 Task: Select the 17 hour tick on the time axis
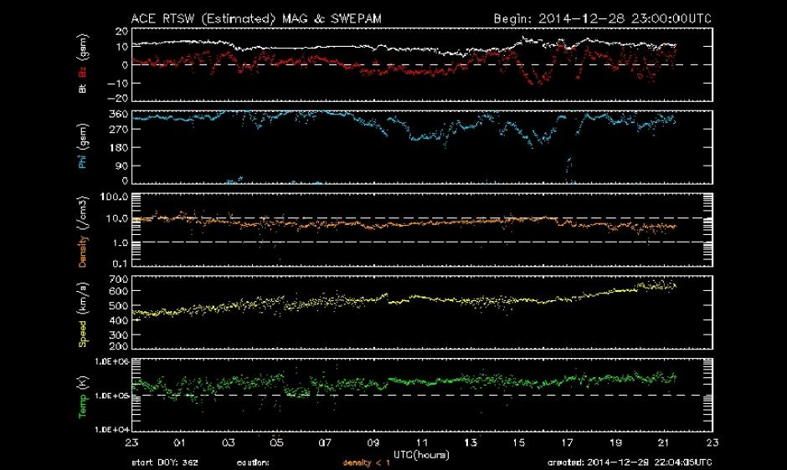click(x=567, y=443)
